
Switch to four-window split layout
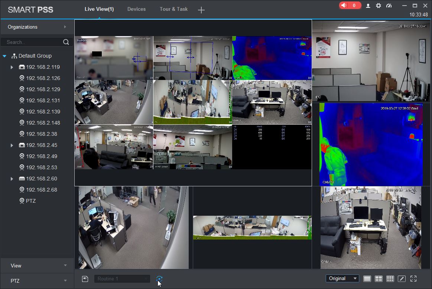(379, 279)
